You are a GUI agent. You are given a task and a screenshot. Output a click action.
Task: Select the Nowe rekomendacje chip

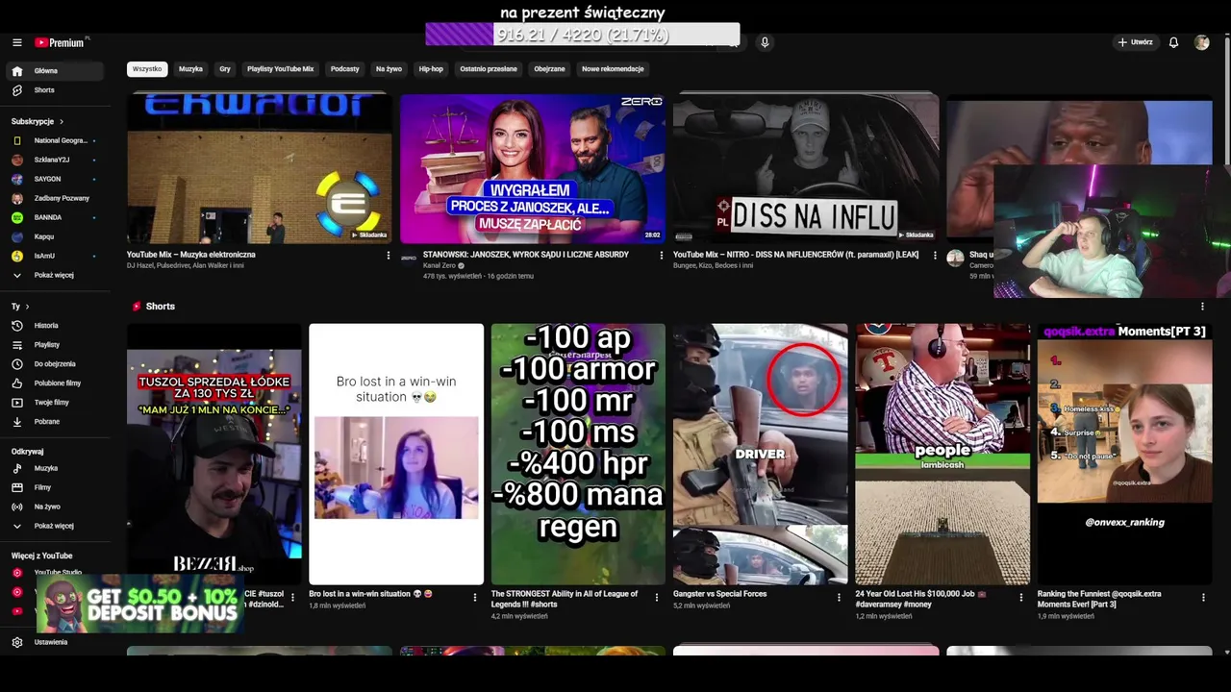pos(613,69)
